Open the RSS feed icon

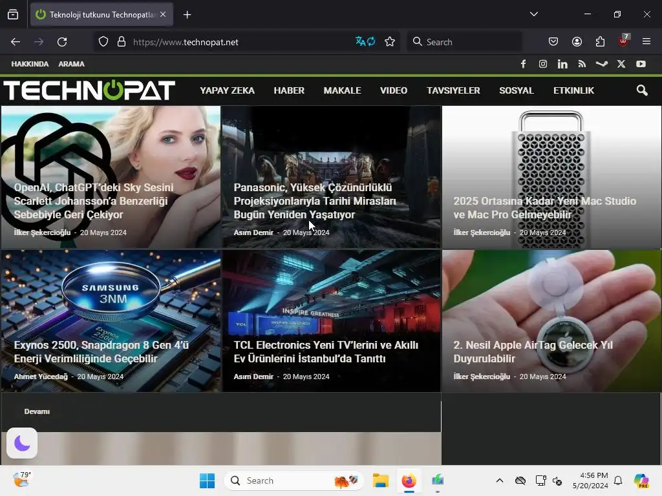point(582,64)
